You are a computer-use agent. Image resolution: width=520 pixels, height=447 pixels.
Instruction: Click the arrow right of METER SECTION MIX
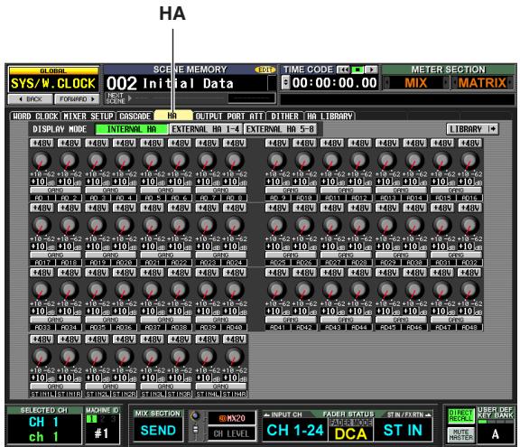445,82
